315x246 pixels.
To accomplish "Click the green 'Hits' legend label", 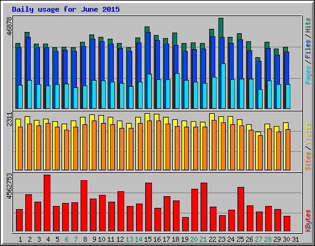I will pos(308,25).
